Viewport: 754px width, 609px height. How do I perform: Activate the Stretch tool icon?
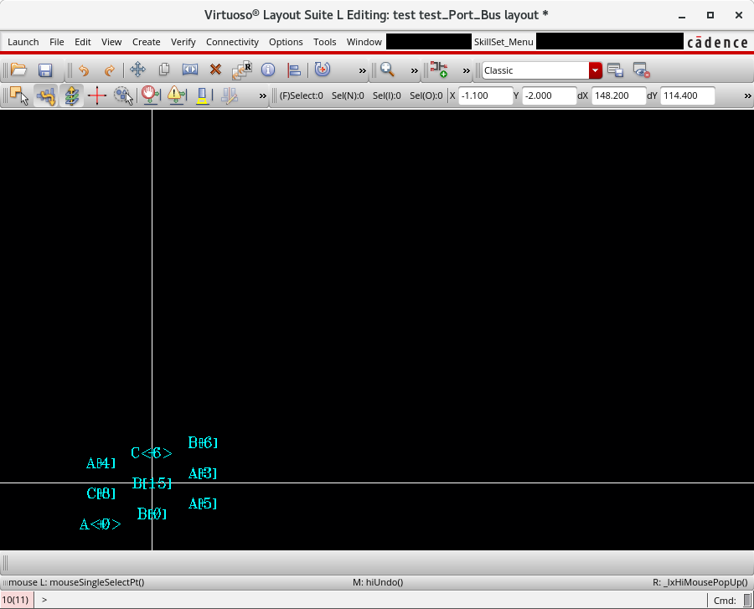click(x=190, y=70)
